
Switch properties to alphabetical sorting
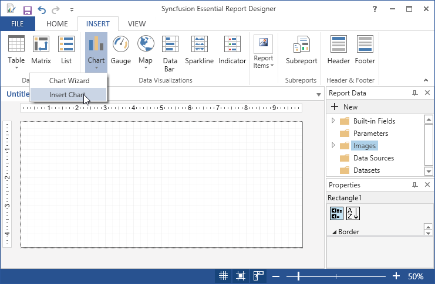pos(353,213)
